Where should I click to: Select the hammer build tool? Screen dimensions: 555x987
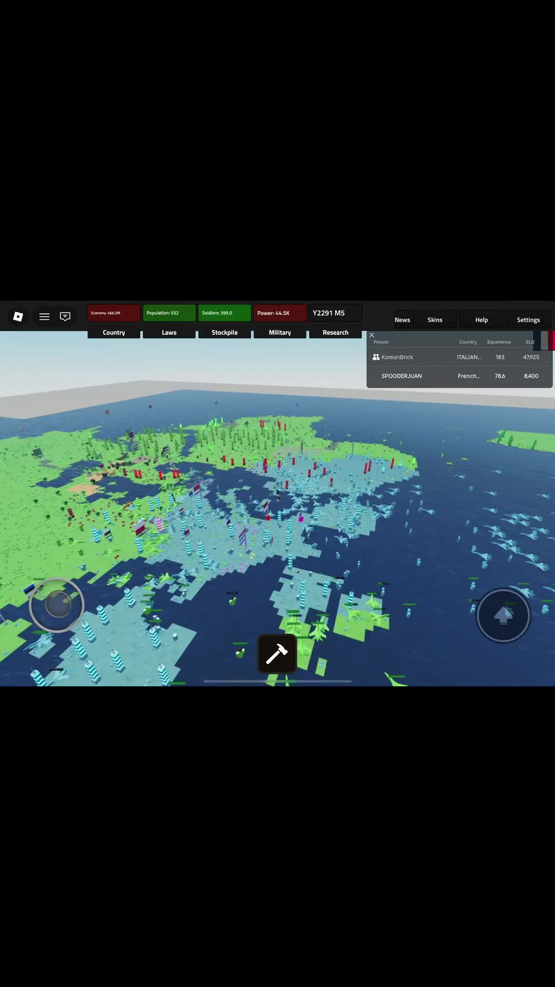pos(277,653)
